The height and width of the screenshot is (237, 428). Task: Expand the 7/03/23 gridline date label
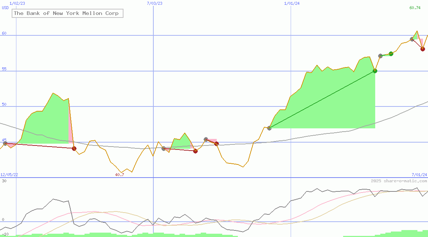pos(154,3)
